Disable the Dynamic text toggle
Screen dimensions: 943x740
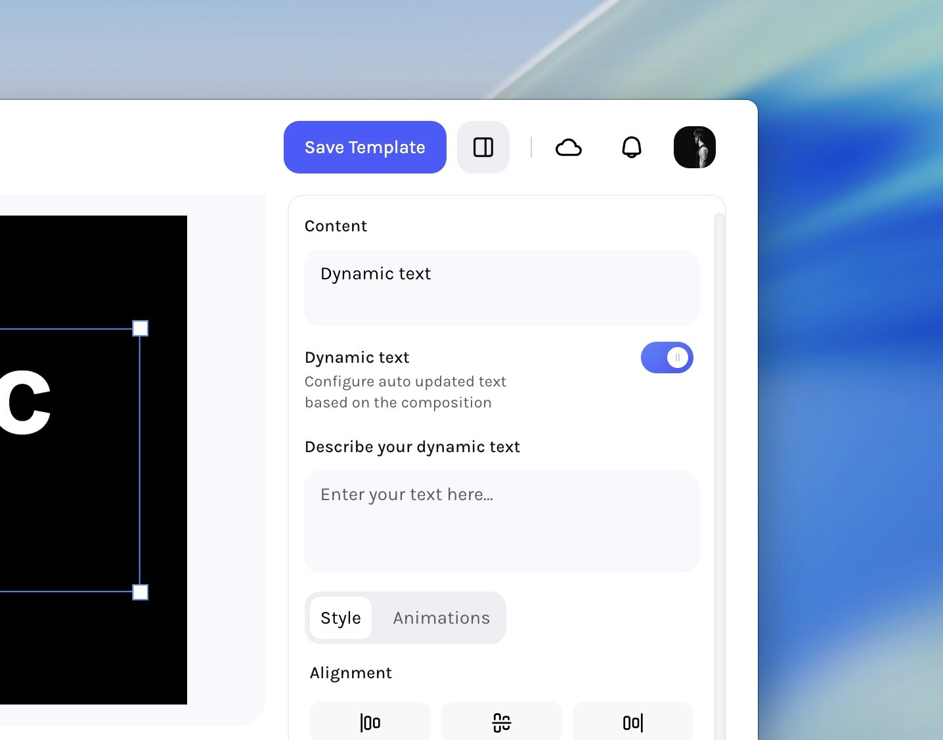(667, 358)
